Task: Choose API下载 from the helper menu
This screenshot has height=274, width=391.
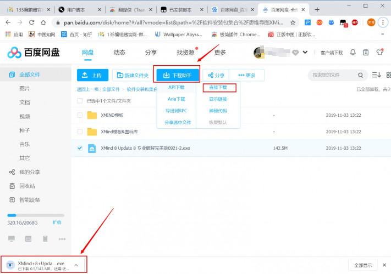Action: click(177, 87)
